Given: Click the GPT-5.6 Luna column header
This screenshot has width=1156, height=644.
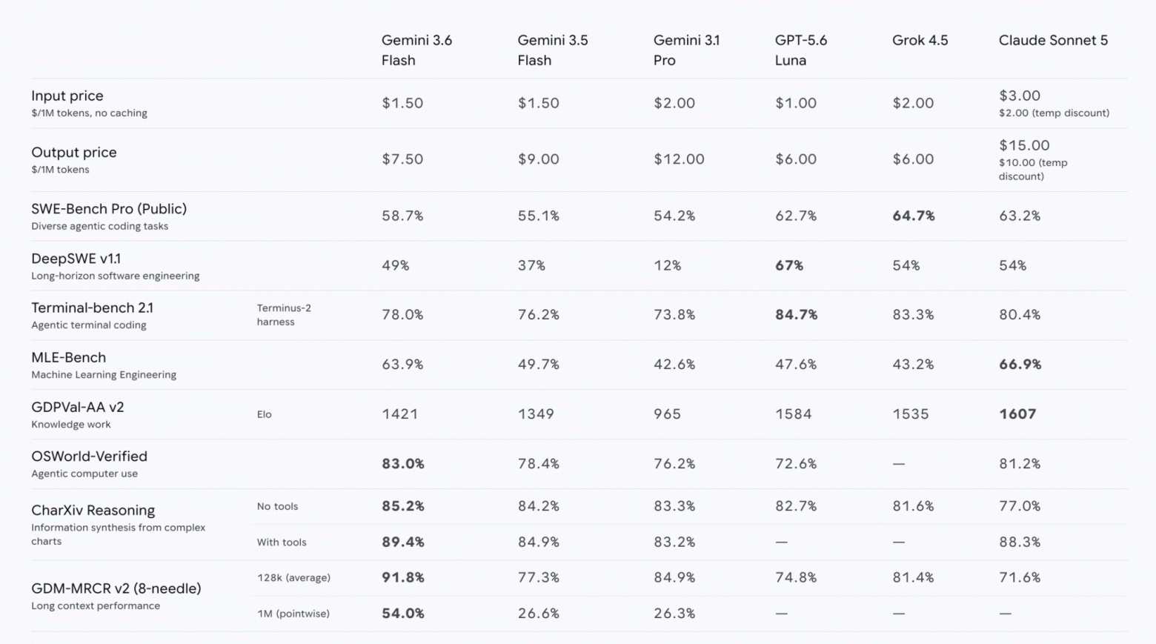Looking at the screenshot, I should [800, 50].
